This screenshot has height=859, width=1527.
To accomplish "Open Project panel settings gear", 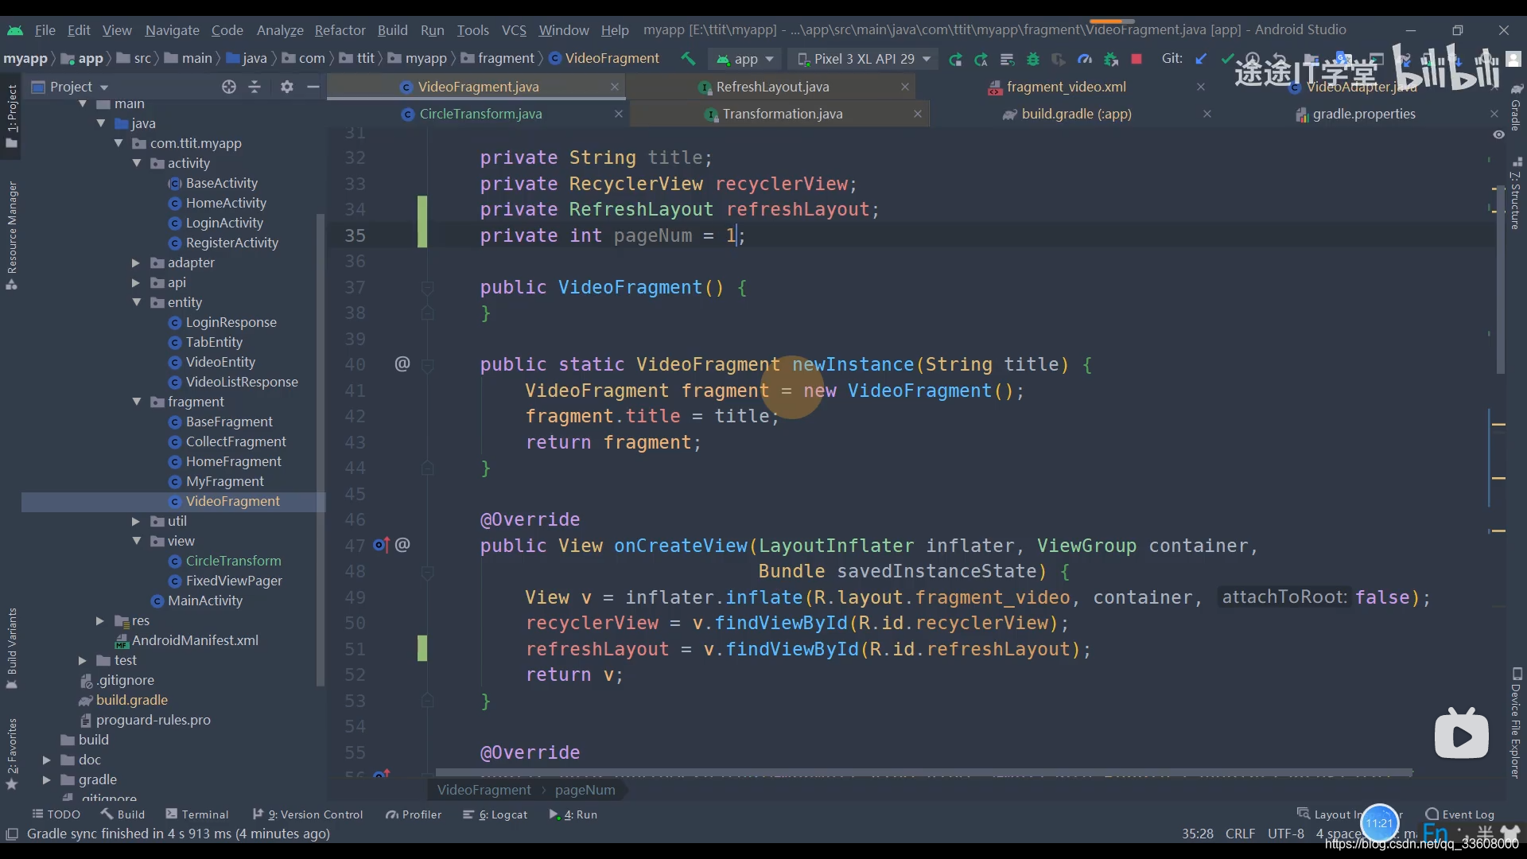I will 287,87.
